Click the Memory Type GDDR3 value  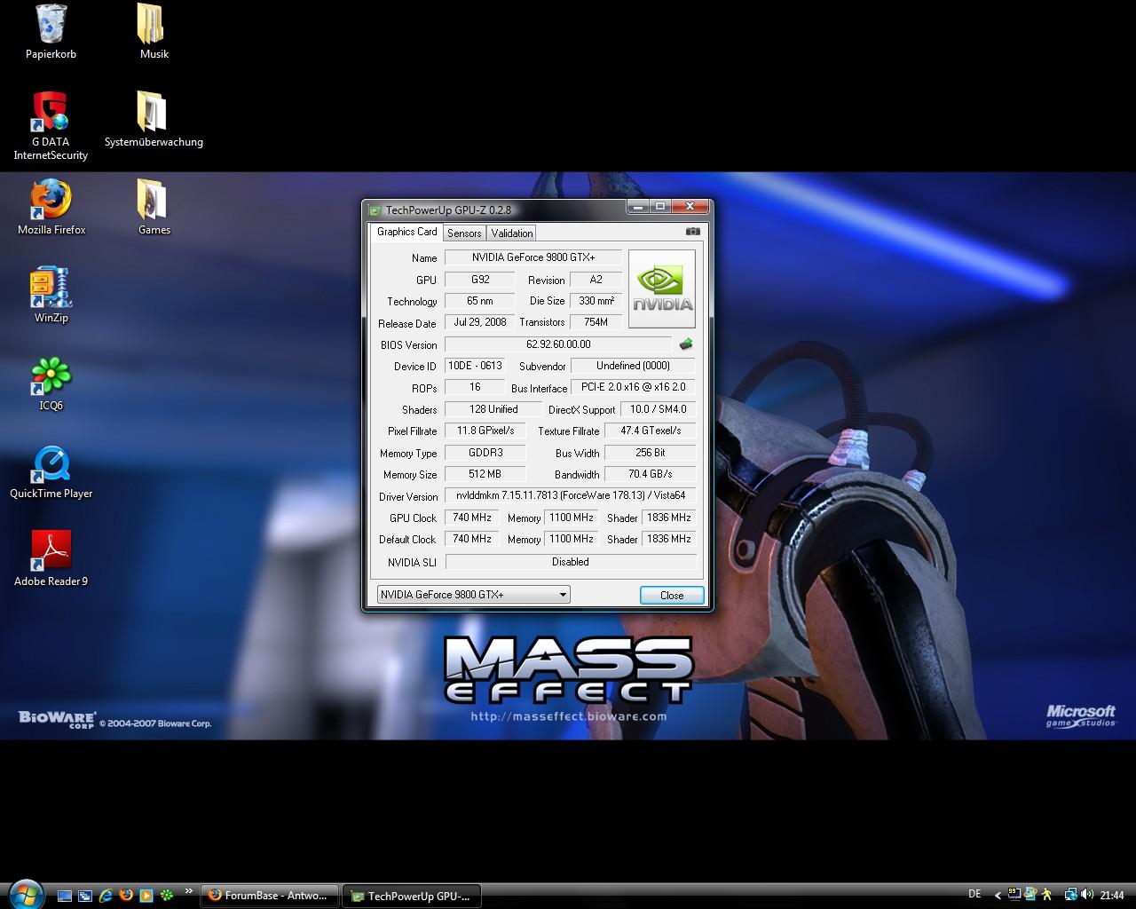[485, 453]
